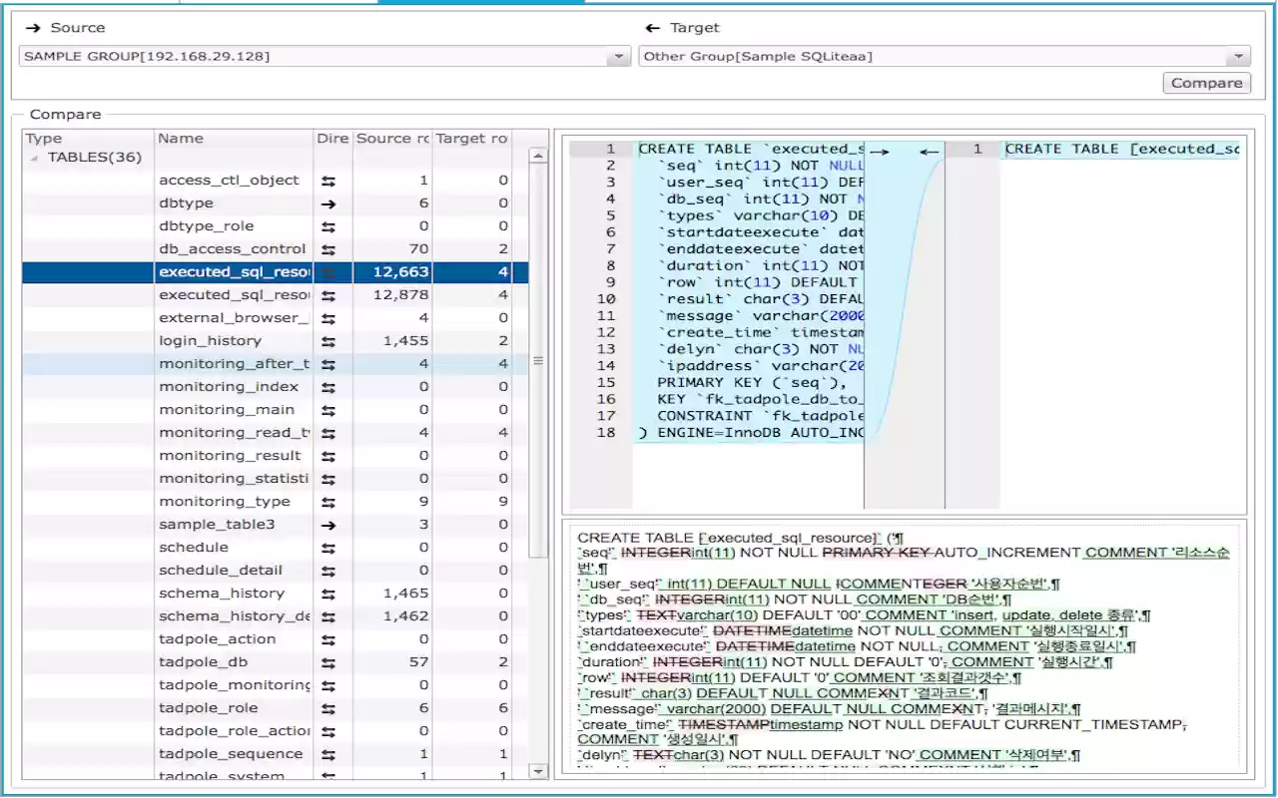Switch to the highlighted blue tab at top
Screen dimensions: 1278x798
coord(479,4)
